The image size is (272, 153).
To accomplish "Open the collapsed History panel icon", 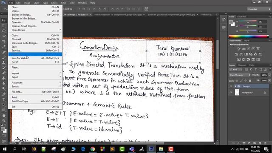I will coord(224,20).
